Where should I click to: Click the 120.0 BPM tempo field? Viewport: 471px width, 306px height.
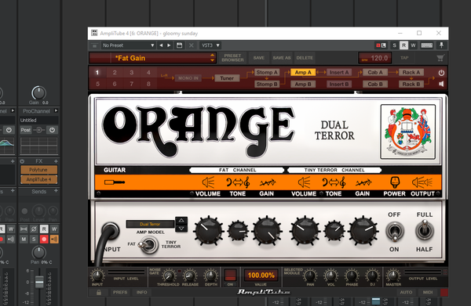coord(375,58)
